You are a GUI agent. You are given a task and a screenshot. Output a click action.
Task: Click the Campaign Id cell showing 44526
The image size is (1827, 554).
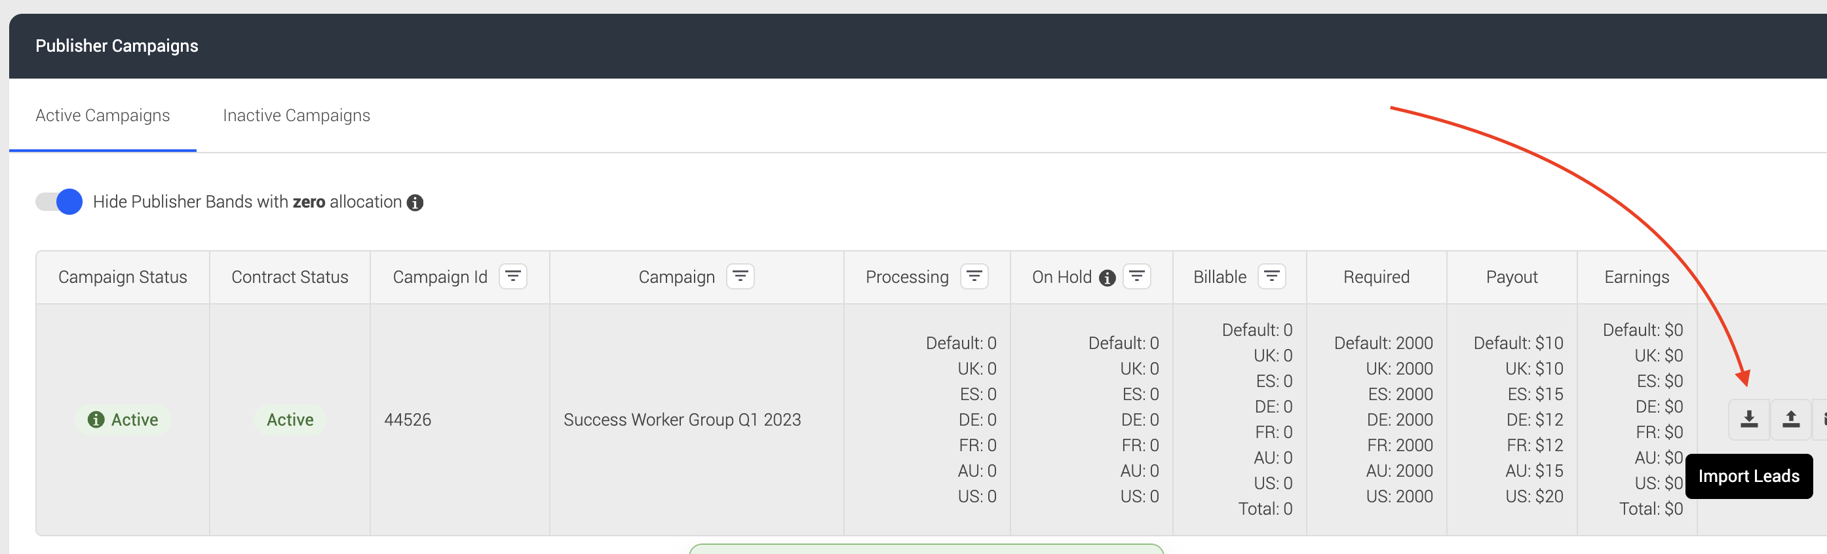[408, 418]
